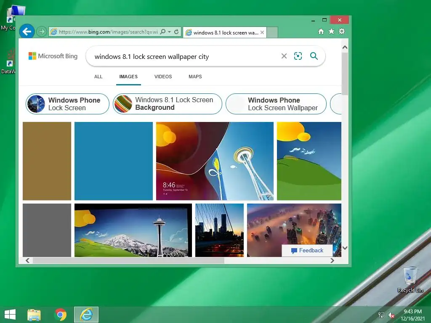The width and height of the screenshot is (431, 323).
Task: Refresh the page with reload icon
Action: 176,32
